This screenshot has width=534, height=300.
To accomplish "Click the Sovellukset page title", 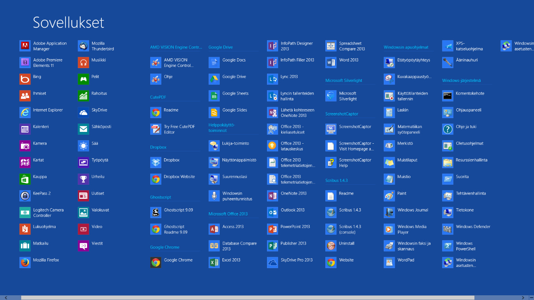I will (x=68, y=22).
